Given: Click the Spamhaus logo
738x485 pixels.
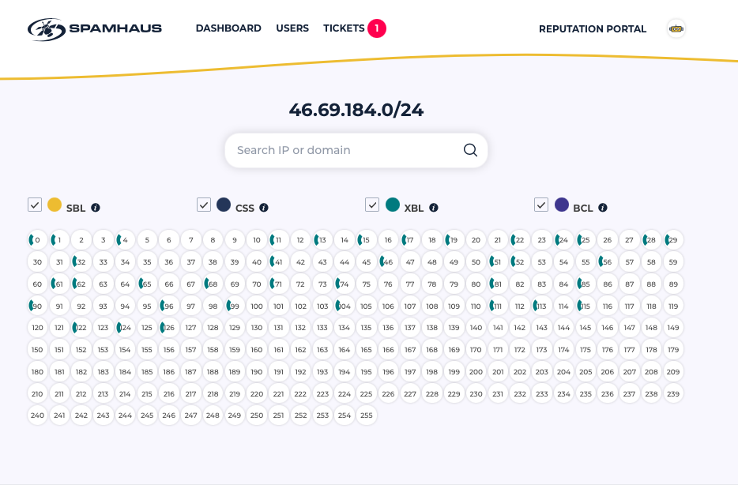Looking at the screenshot, I should click(95, 29).
